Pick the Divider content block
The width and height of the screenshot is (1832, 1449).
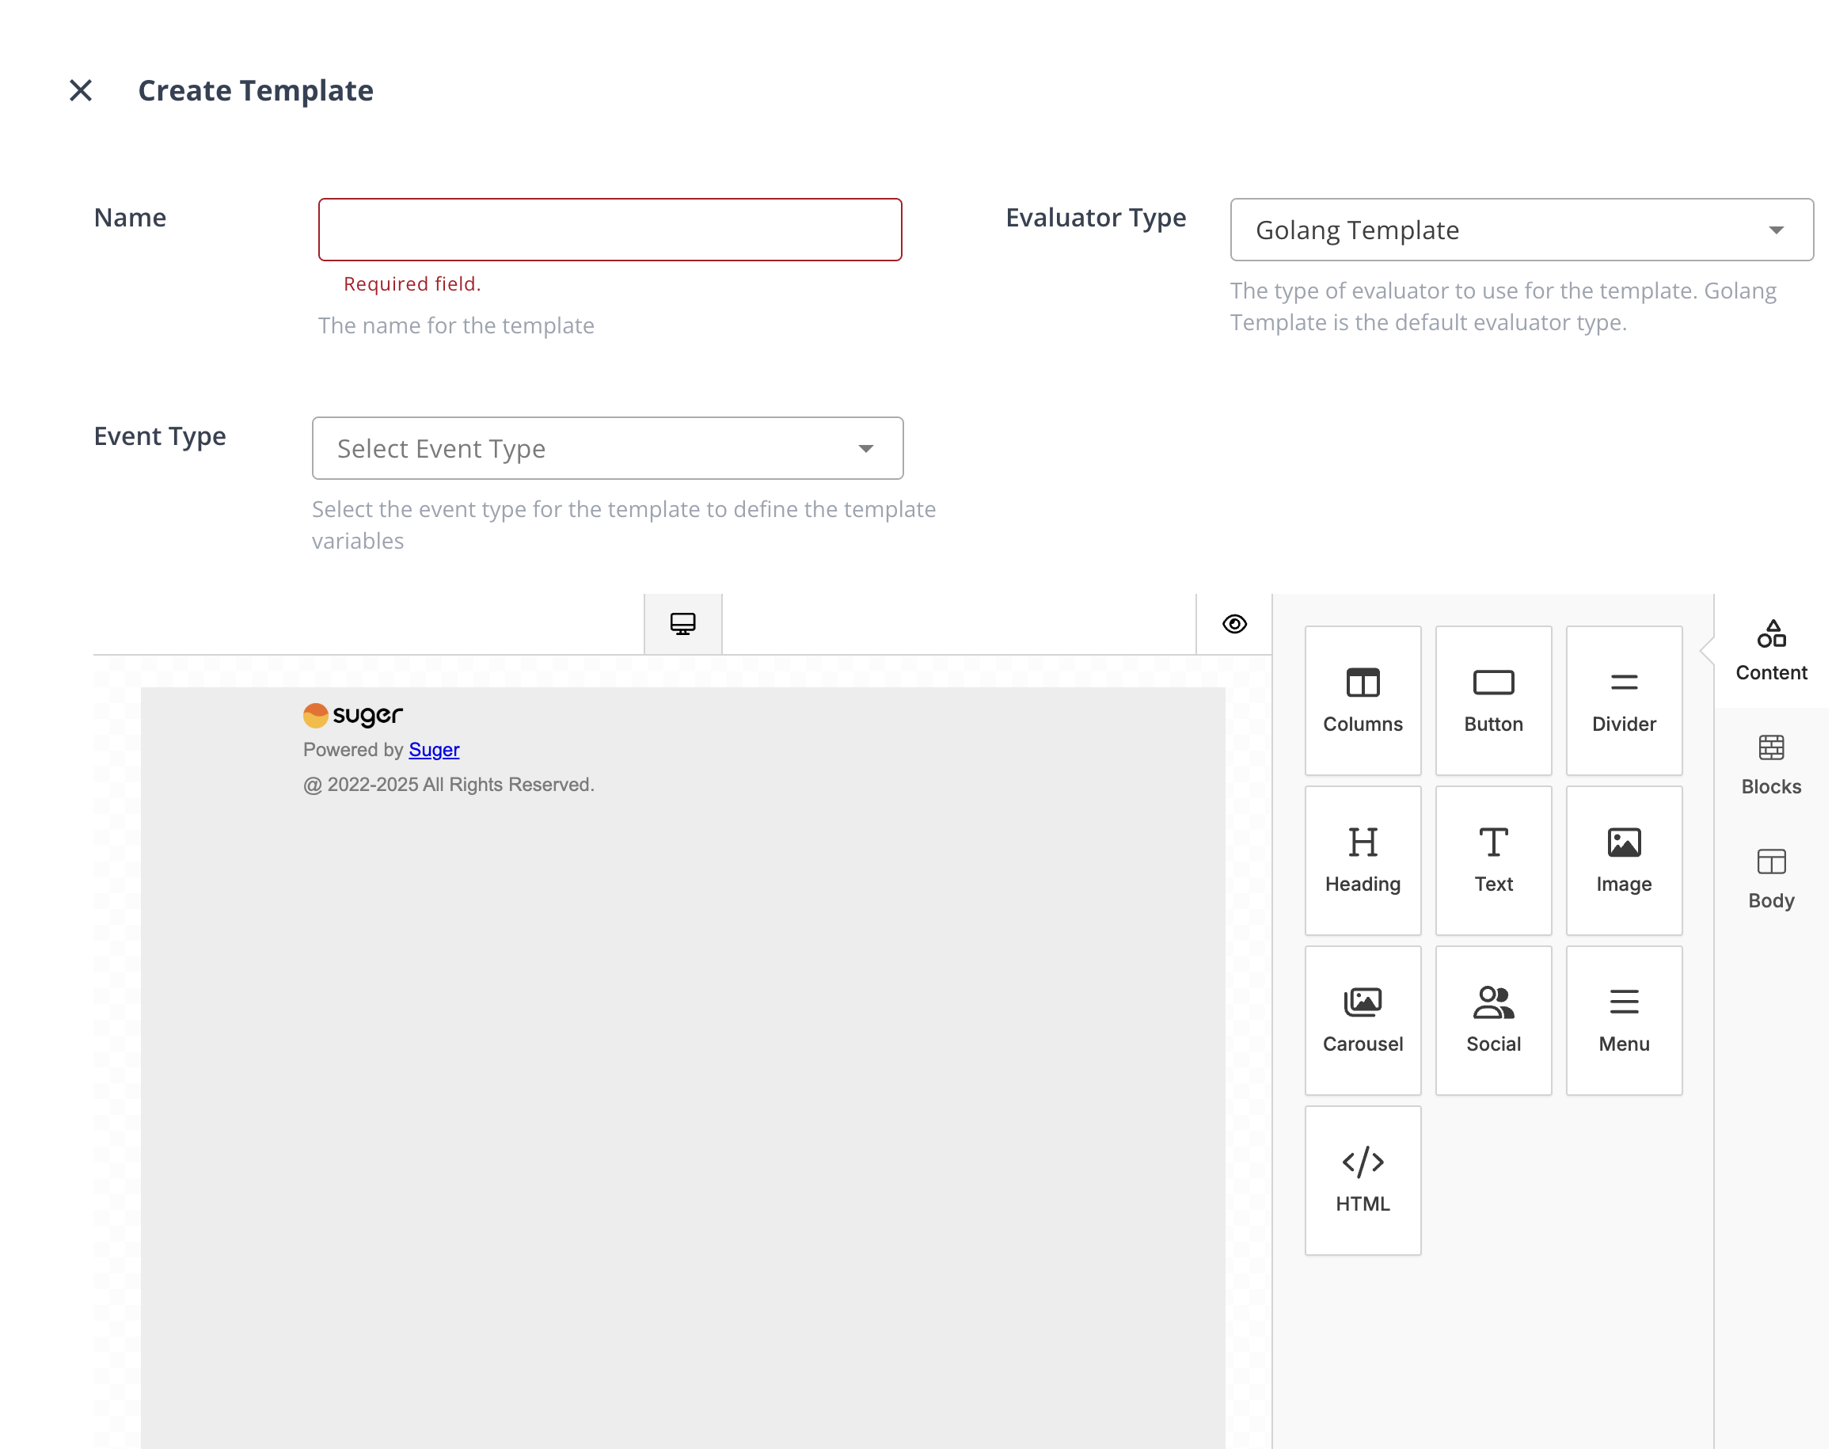(x=1623, y=700)
